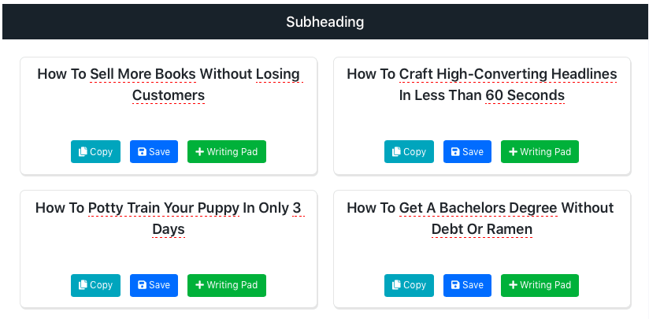
Task: Click plus icon on Potty Train Puppy card
Action: (x=199, y=285)
